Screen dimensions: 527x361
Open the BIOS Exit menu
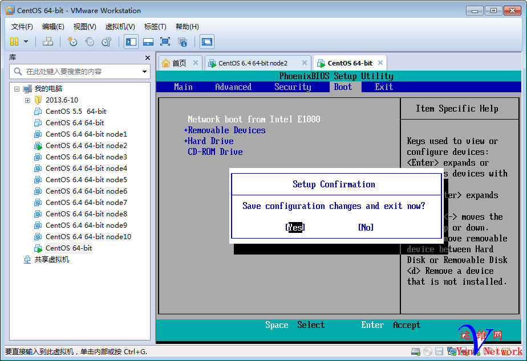[x=384, y=87]
